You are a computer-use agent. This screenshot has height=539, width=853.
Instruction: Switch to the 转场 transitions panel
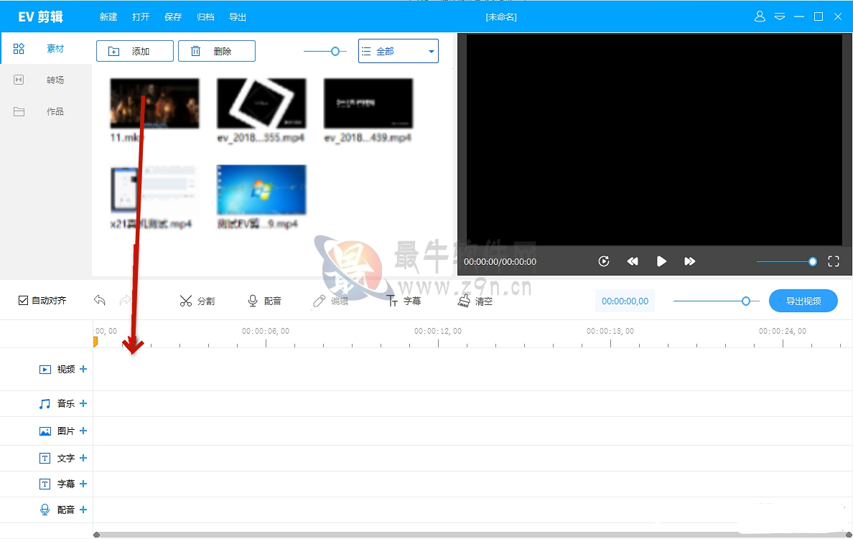pos(46,80)
